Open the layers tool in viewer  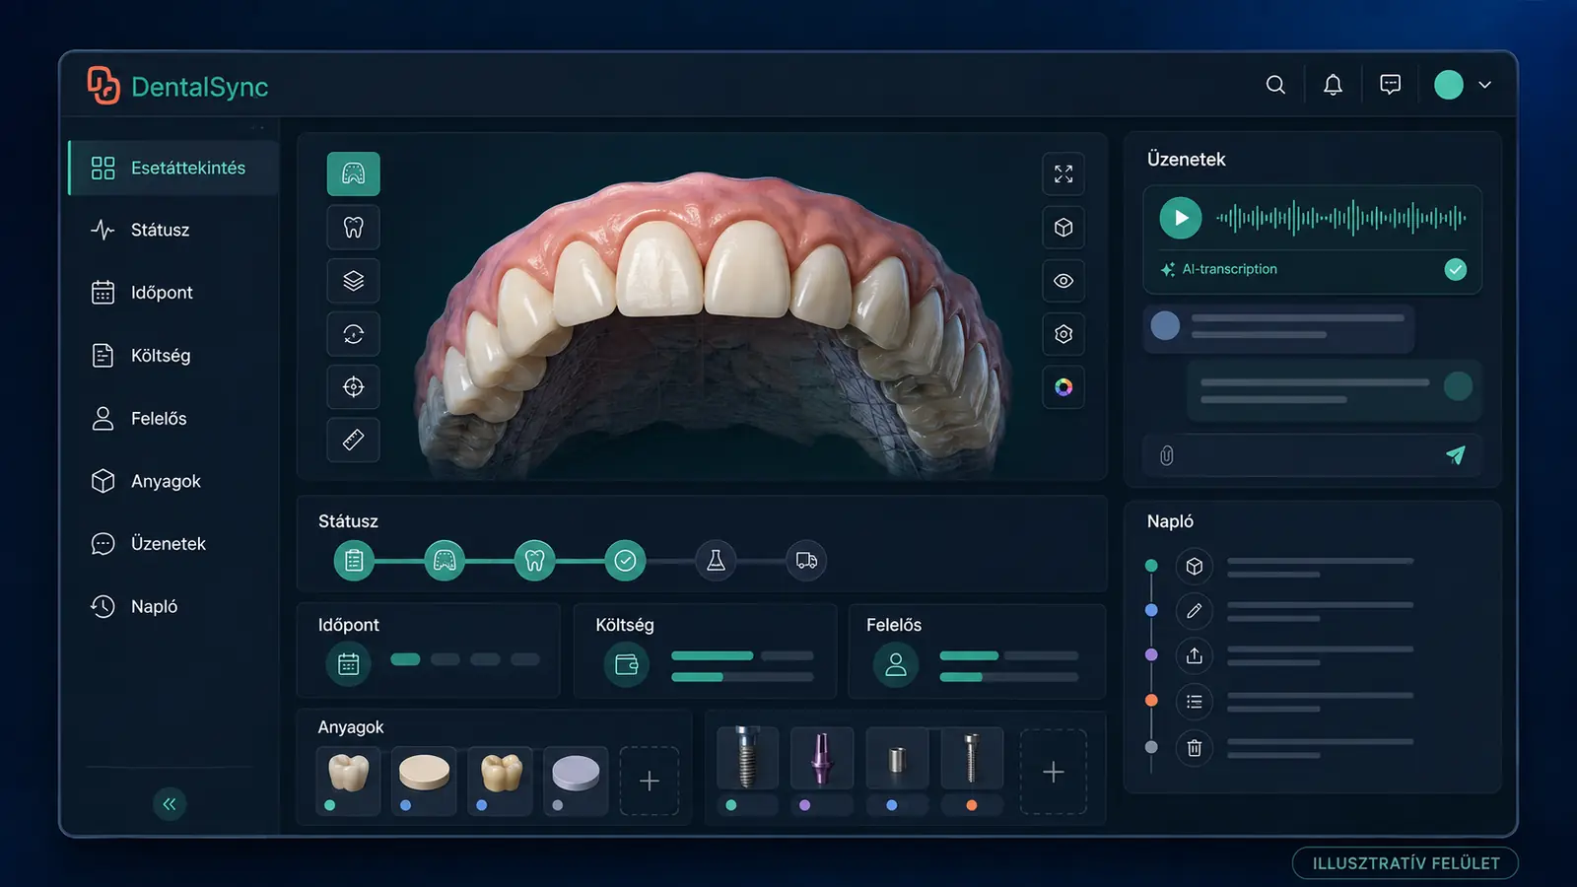tap(353, 281)
